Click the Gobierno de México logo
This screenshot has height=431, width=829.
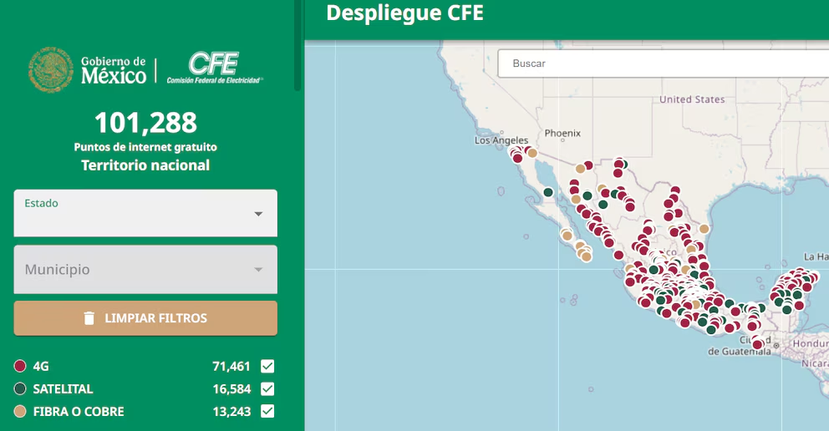click(88, 69)
